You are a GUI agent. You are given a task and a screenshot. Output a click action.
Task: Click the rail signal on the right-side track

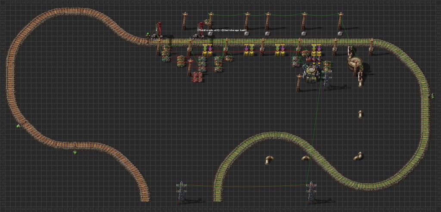[x=432, y=96]
